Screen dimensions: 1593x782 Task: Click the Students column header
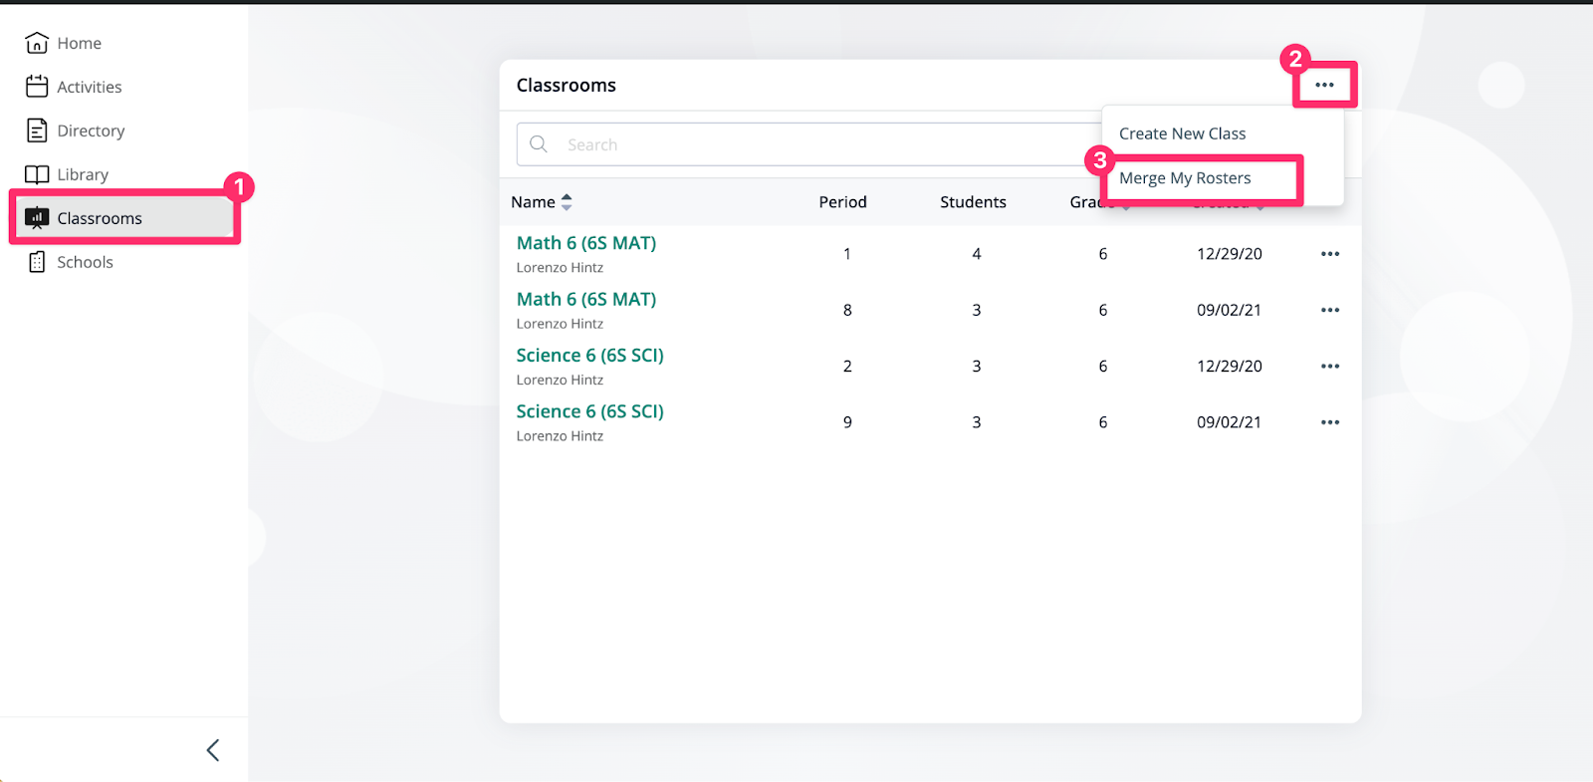coord(973,202)
